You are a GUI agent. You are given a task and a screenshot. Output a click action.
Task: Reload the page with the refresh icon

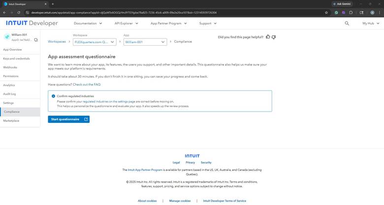[x=19, y=12]
